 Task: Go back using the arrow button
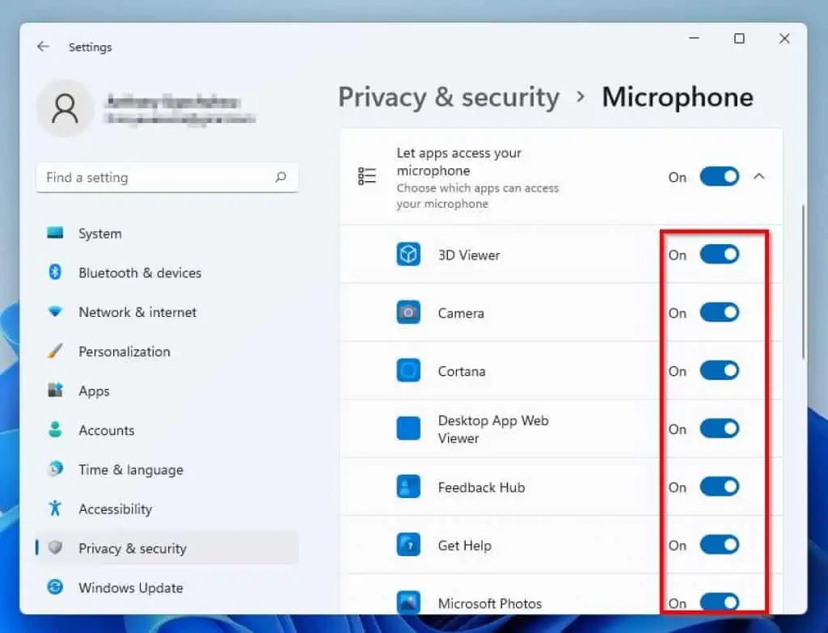pyautogui.click(x=43, y=47)
